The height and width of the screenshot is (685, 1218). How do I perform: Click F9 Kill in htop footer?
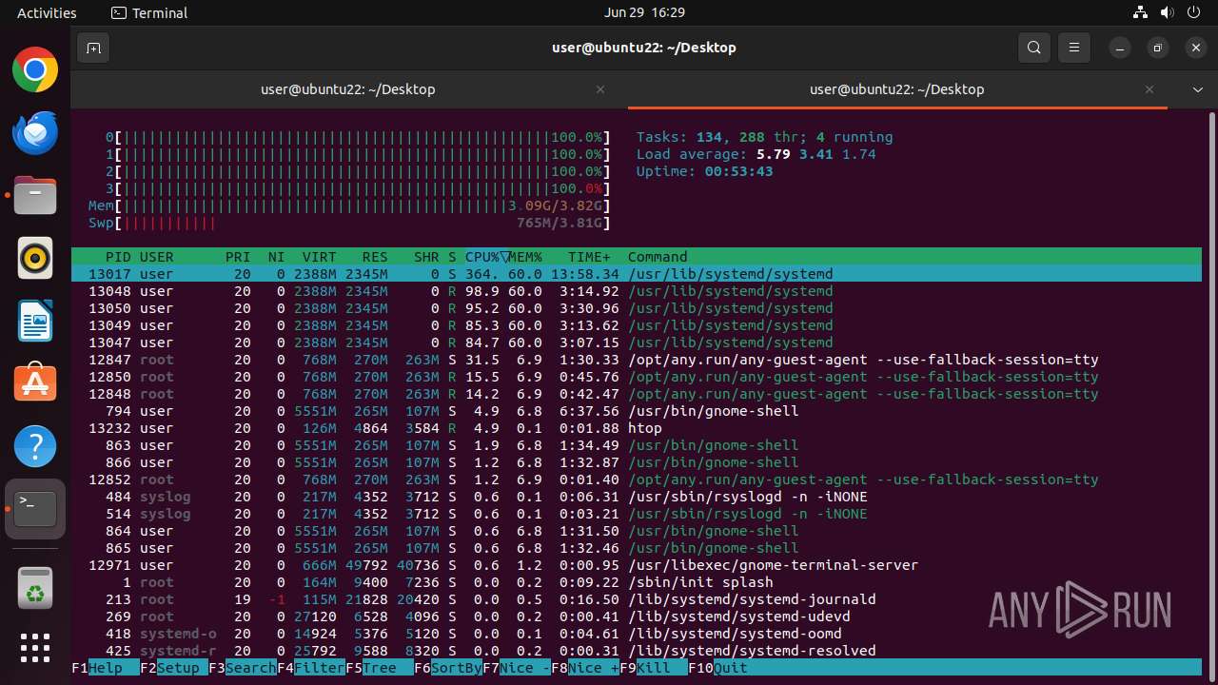tap(653, 668)
